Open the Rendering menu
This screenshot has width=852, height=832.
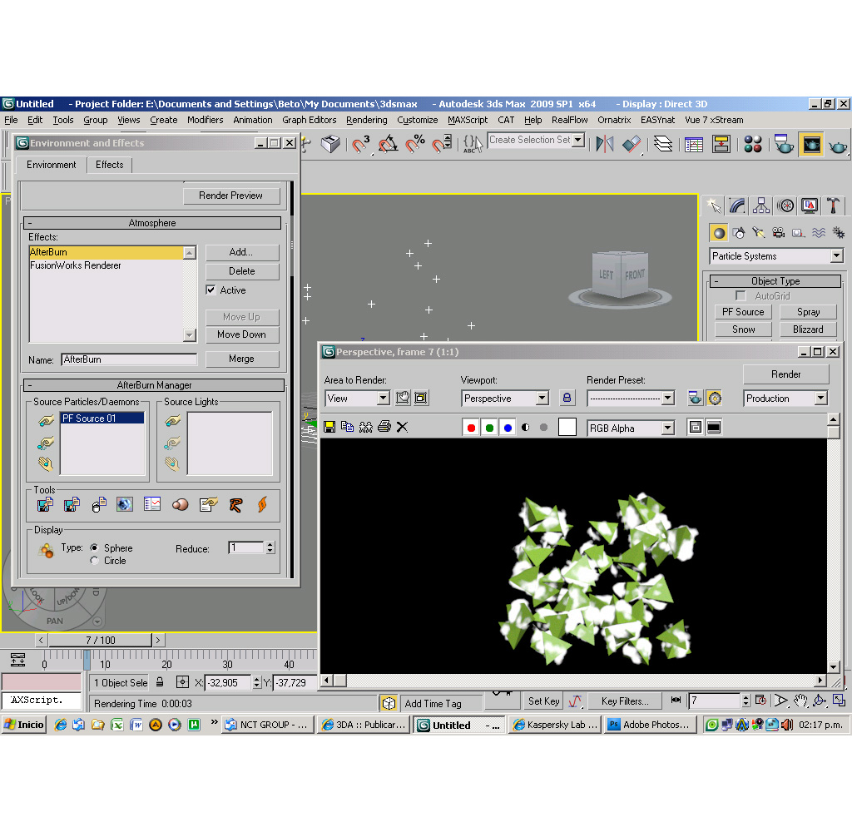tap(367, 120)
